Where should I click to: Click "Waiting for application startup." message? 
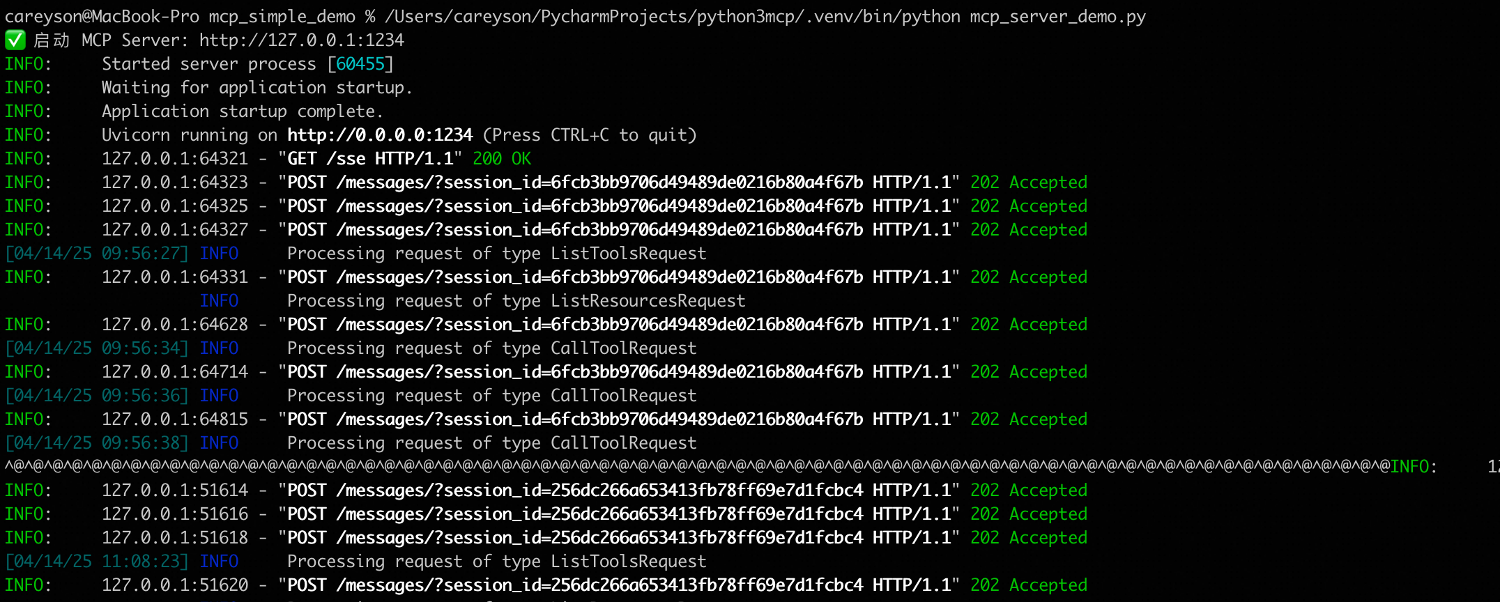pyautogui.click(x=257, y=88)
